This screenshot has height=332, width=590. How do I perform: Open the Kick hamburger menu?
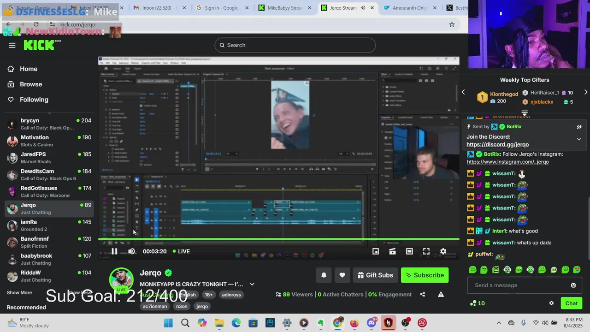click(12, 45)
